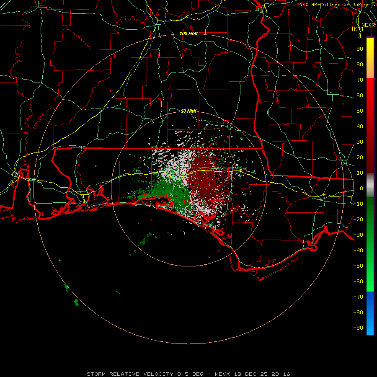The image size is (377, 377).
Task: Select the 50 value on velocity scale
Action: (x=360, y=111)
